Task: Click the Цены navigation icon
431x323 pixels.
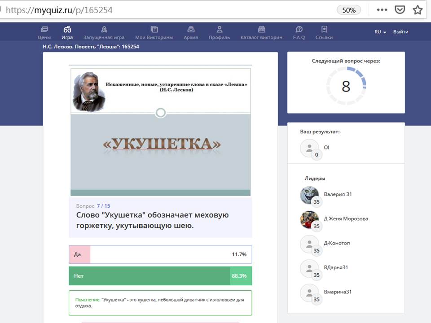Action: click(x=44, y=30)
